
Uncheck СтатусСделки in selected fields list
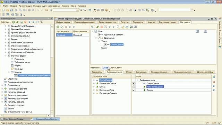[x=134, y=83]
